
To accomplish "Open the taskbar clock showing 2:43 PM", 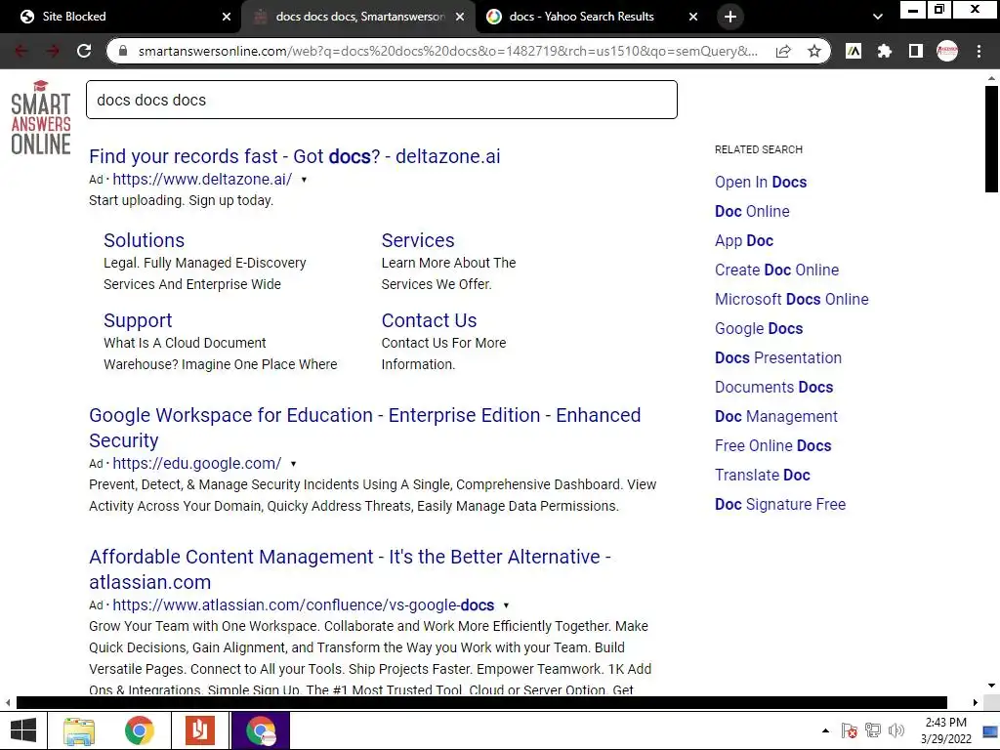I will (945, 730).
